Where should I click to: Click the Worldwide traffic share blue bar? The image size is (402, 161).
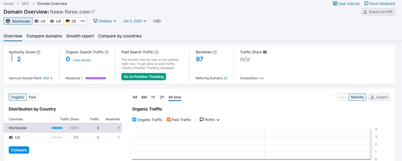[57, 128]
